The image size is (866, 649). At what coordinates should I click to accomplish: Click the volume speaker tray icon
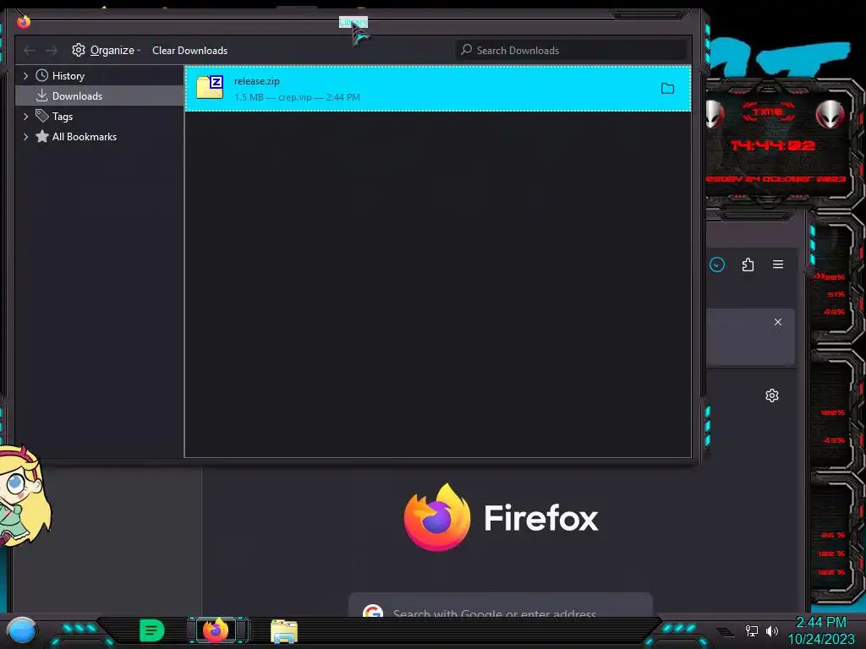click(772, 630)
